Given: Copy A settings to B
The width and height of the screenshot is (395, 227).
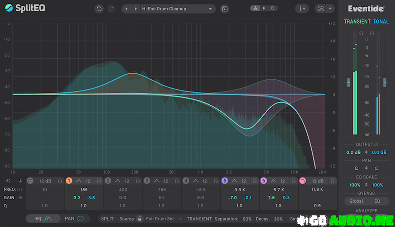Looking at the screenshot, I should tap(264, 8).
